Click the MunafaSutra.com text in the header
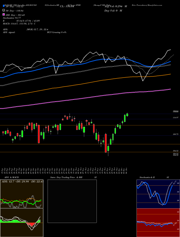 tap(155, 5)
